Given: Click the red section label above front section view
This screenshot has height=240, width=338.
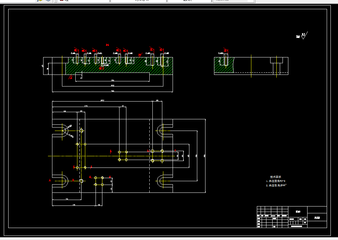Looking at the screenshot, I should coord(107,45).
